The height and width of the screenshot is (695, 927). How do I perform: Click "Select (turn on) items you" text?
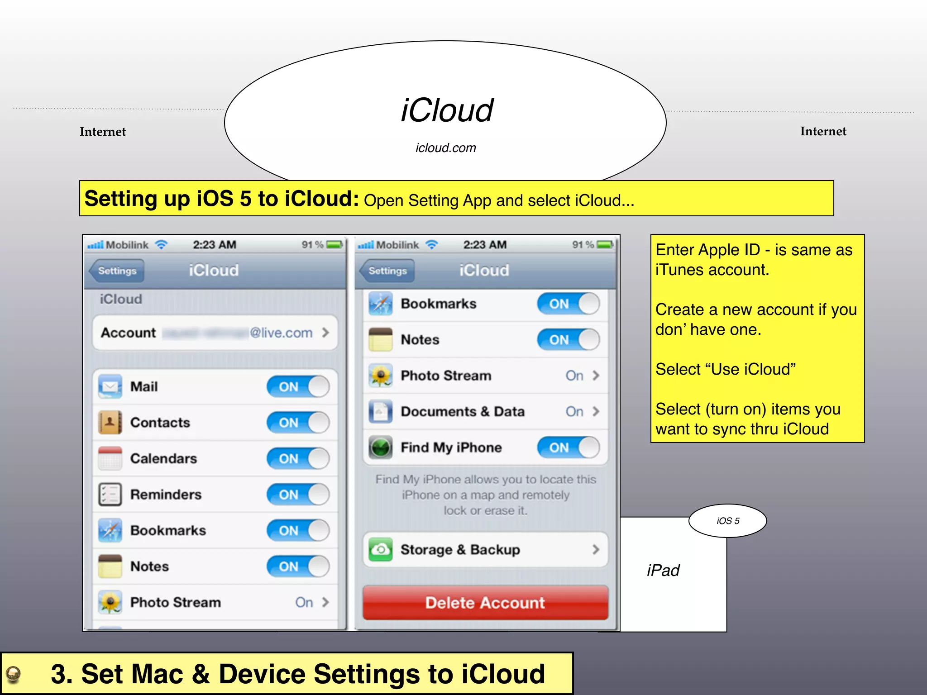(x=748, y=409)
